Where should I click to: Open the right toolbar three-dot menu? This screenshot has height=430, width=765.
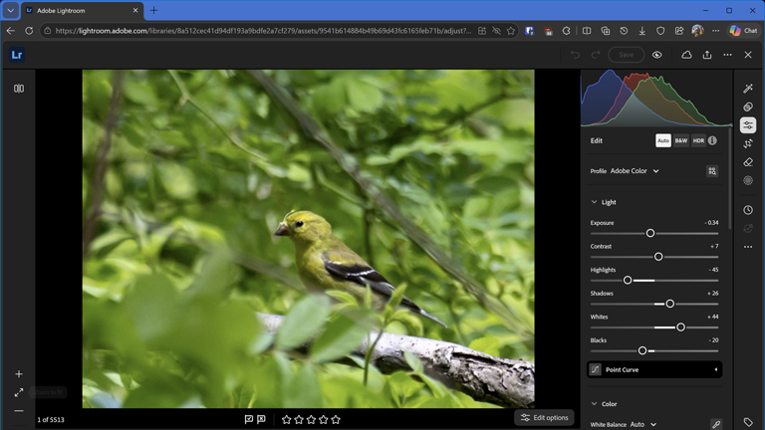[748, 247]
